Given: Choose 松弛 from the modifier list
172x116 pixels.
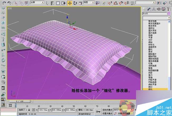Looking at the screenshot, I should coord(150,64).
